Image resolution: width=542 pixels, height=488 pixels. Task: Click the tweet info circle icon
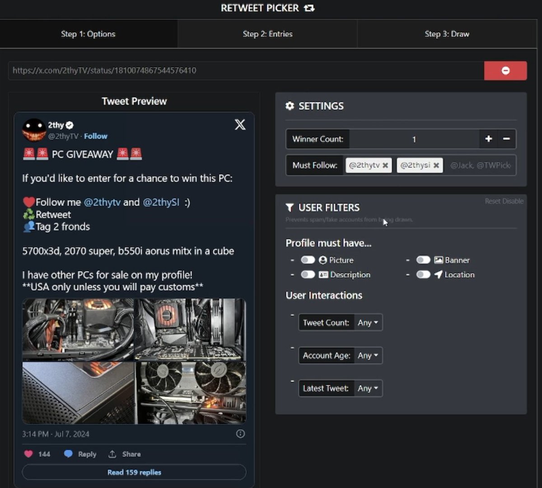[241, 433]
